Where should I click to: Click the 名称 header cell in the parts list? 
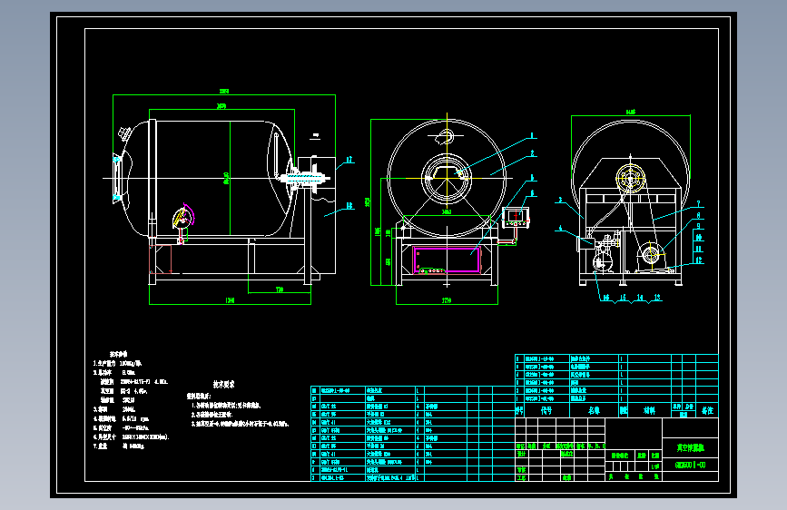click(x=595, y=410)
